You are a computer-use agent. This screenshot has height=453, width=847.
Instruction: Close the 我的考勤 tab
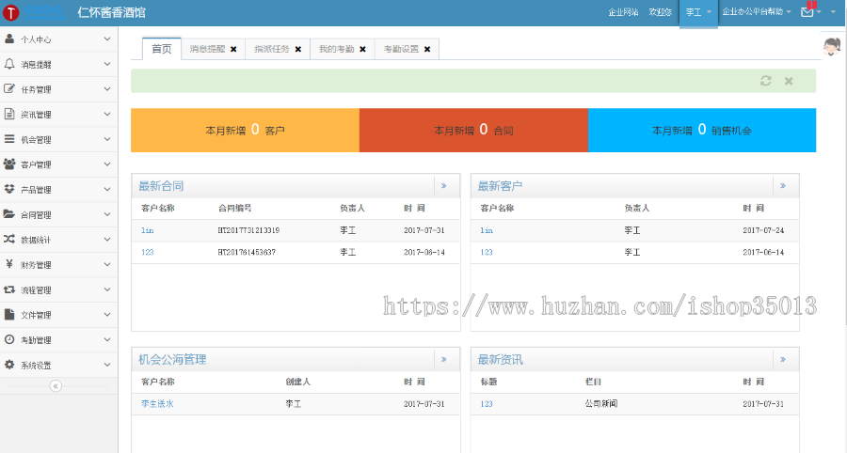coord(362,49)
